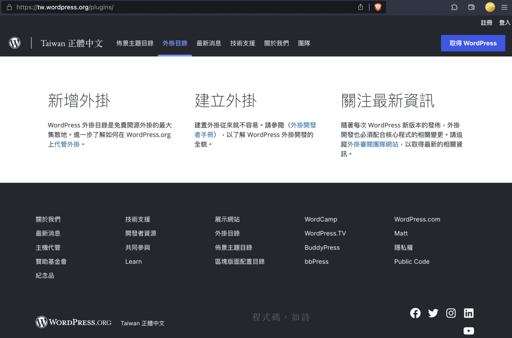
Task: Open the Twitter icon in footer
Action: click(x=433, y=313)
